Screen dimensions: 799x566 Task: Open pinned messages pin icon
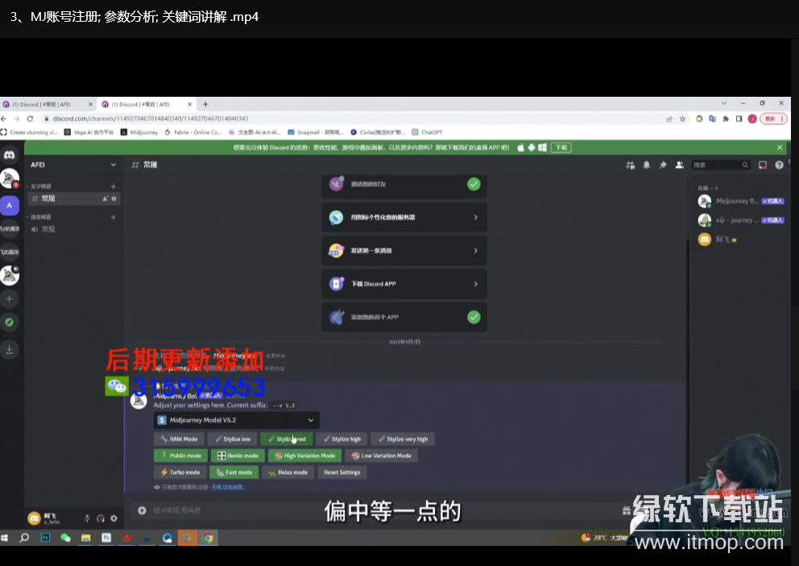(663, 164)
